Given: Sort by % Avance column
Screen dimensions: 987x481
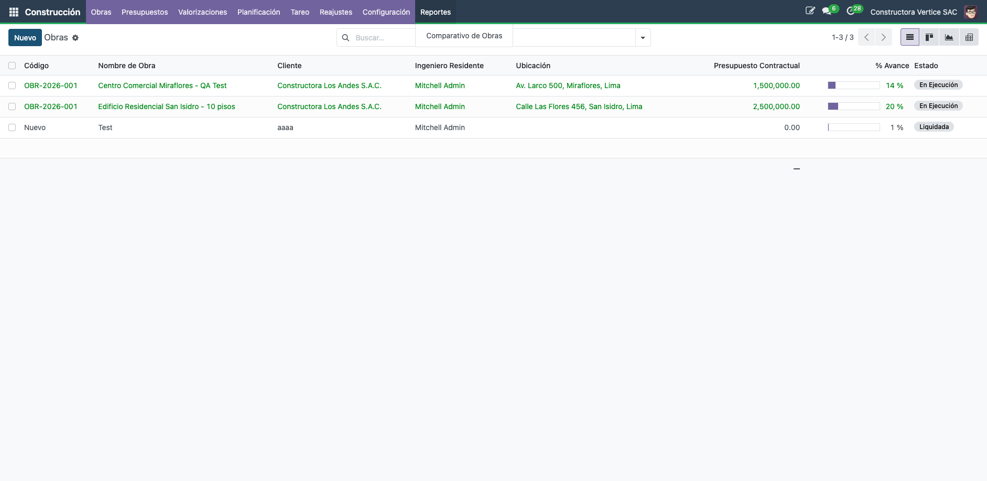Looking at the screenshot, I should 892,66.
